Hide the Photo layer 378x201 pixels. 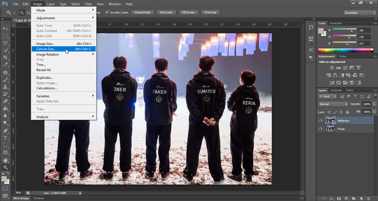coord(321,129)
